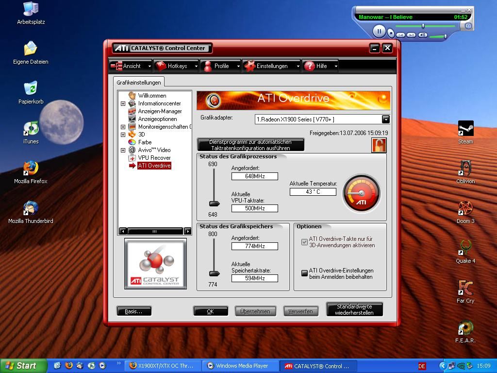Select ATI Overdrive in the tree
497x373 pixels.
coord(154,166)
